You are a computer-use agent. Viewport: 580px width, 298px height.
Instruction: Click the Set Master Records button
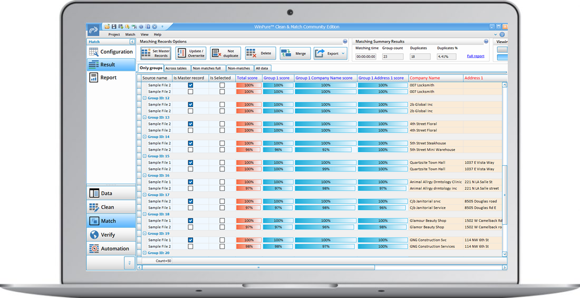pyautogui.click(x=156, y=53)
